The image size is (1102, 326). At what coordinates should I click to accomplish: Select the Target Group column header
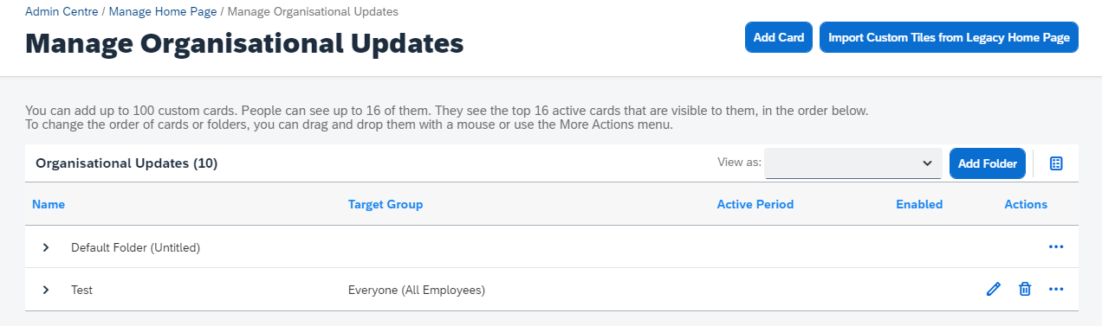click(386, 205)
